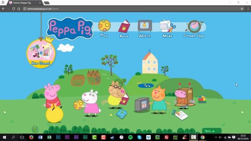Open the Chrome three-dot menu

point(248,9)
